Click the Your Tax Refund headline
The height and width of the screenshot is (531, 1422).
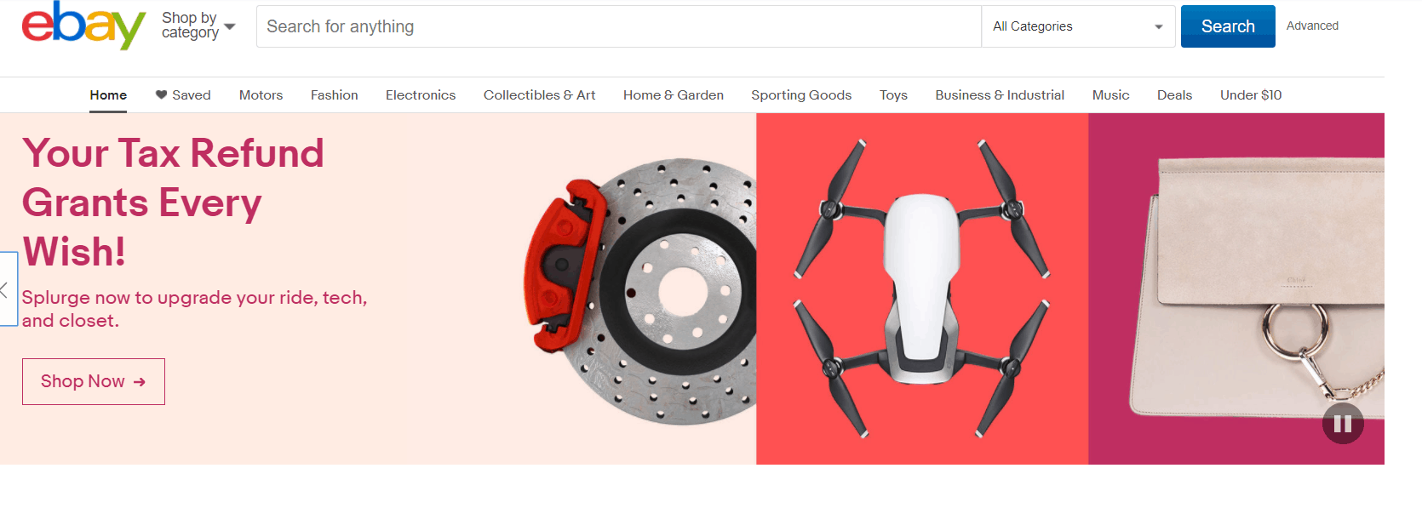(x=173, y=203)
